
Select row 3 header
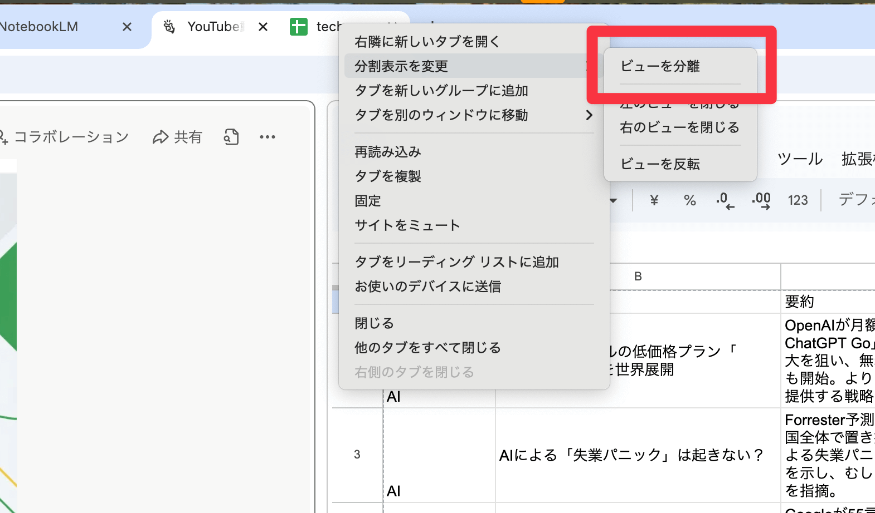coord(357,455)
